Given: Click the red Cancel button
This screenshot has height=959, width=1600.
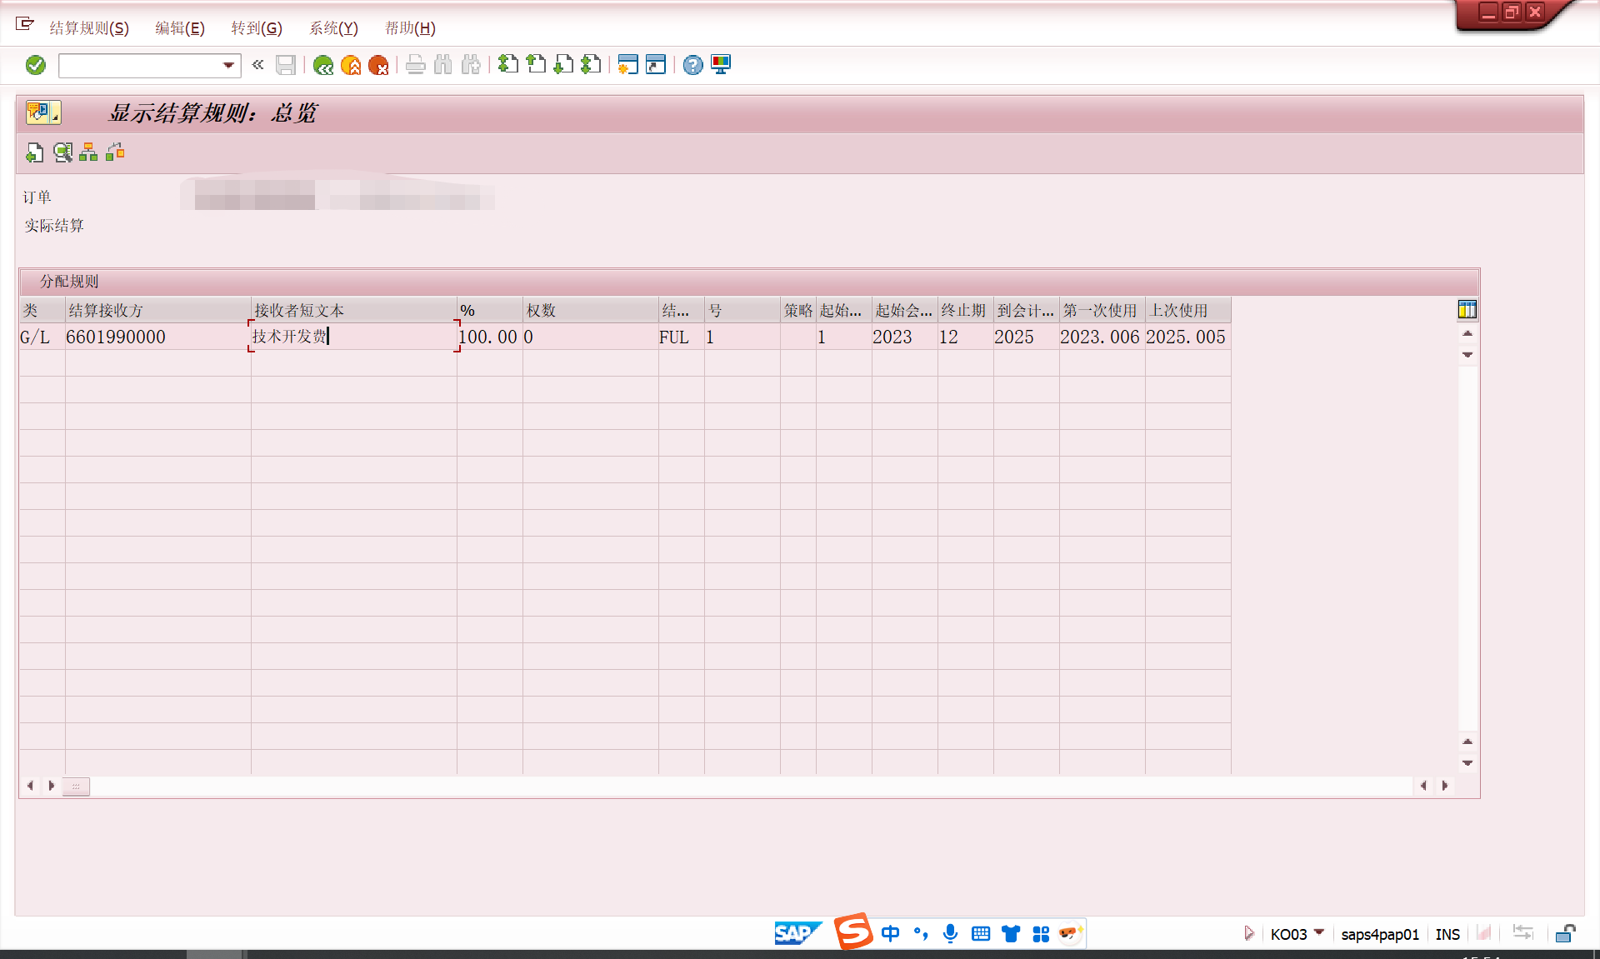Looking at the screenshot, I should pos(378,65).
